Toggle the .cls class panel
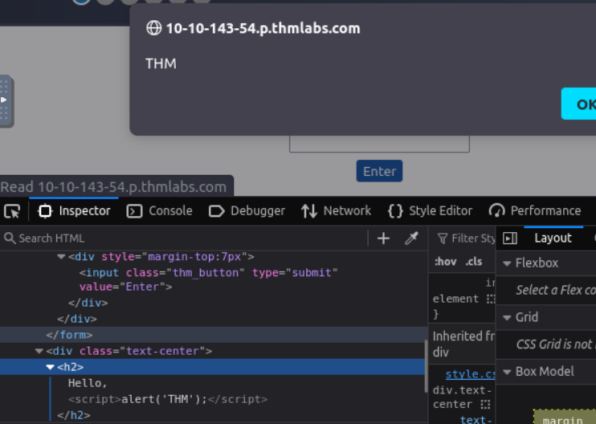The width and height of the screenshot is (596, 424). tap(474, 262)
